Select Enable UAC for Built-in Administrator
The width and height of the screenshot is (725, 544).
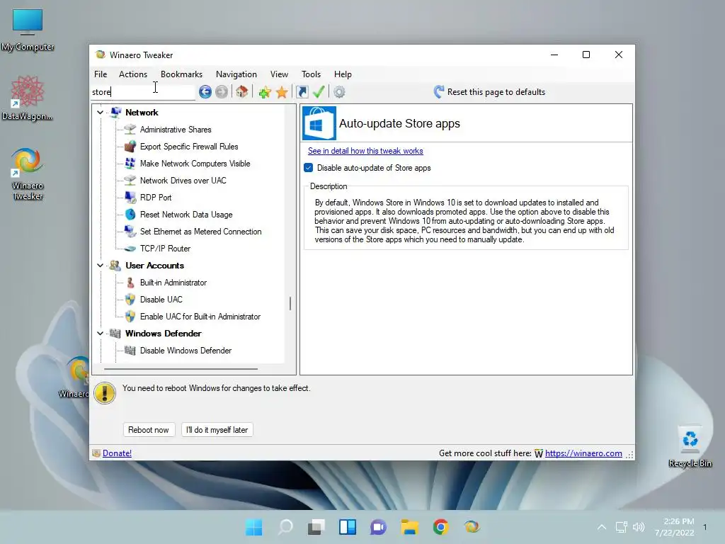click(x=200, y=317)
